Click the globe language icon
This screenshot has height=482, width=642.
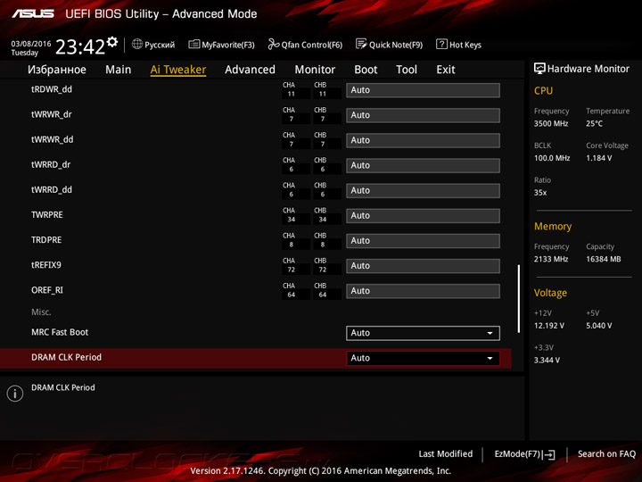point(137,44)
